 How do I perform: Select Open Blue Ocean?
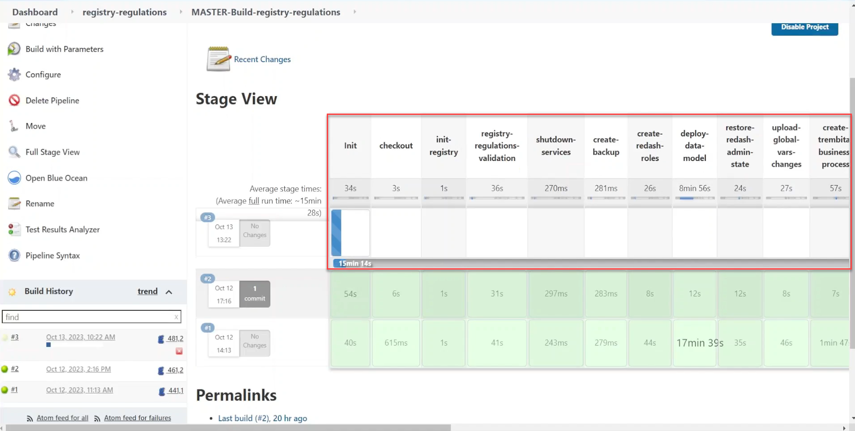(56, 178)
